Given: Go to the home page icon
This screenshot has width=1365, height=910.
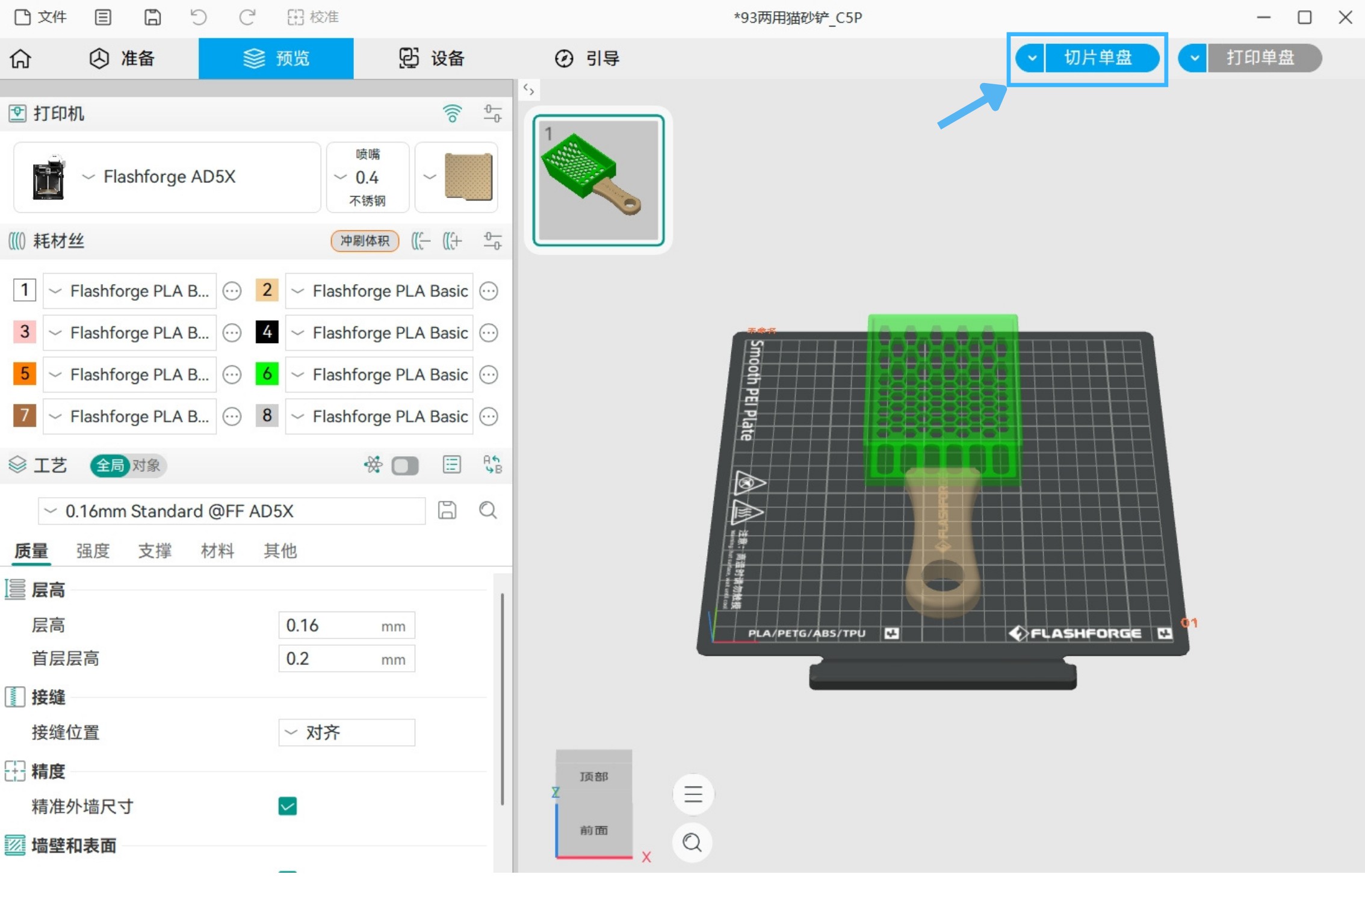Looking at the screenshot, I should (20, 58).
